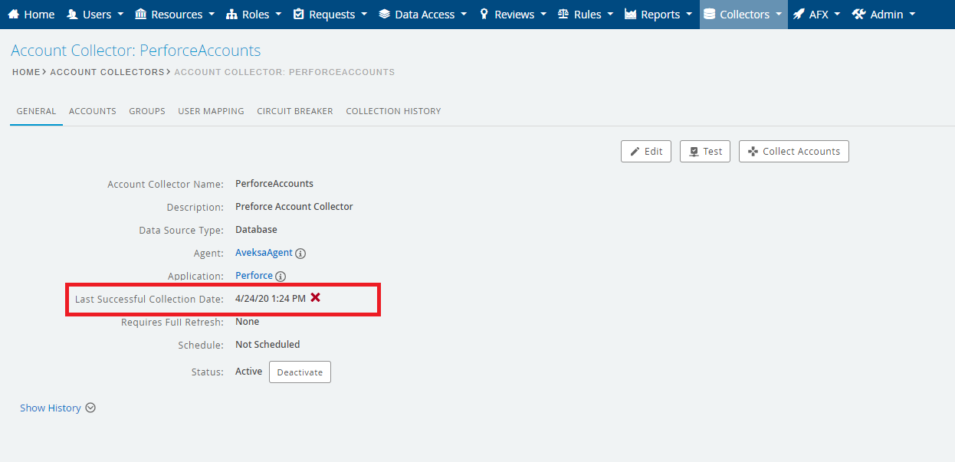Go to Account Collectors breadcrumb
This screenshot has width=955, height=462.
tap(107, 72)
